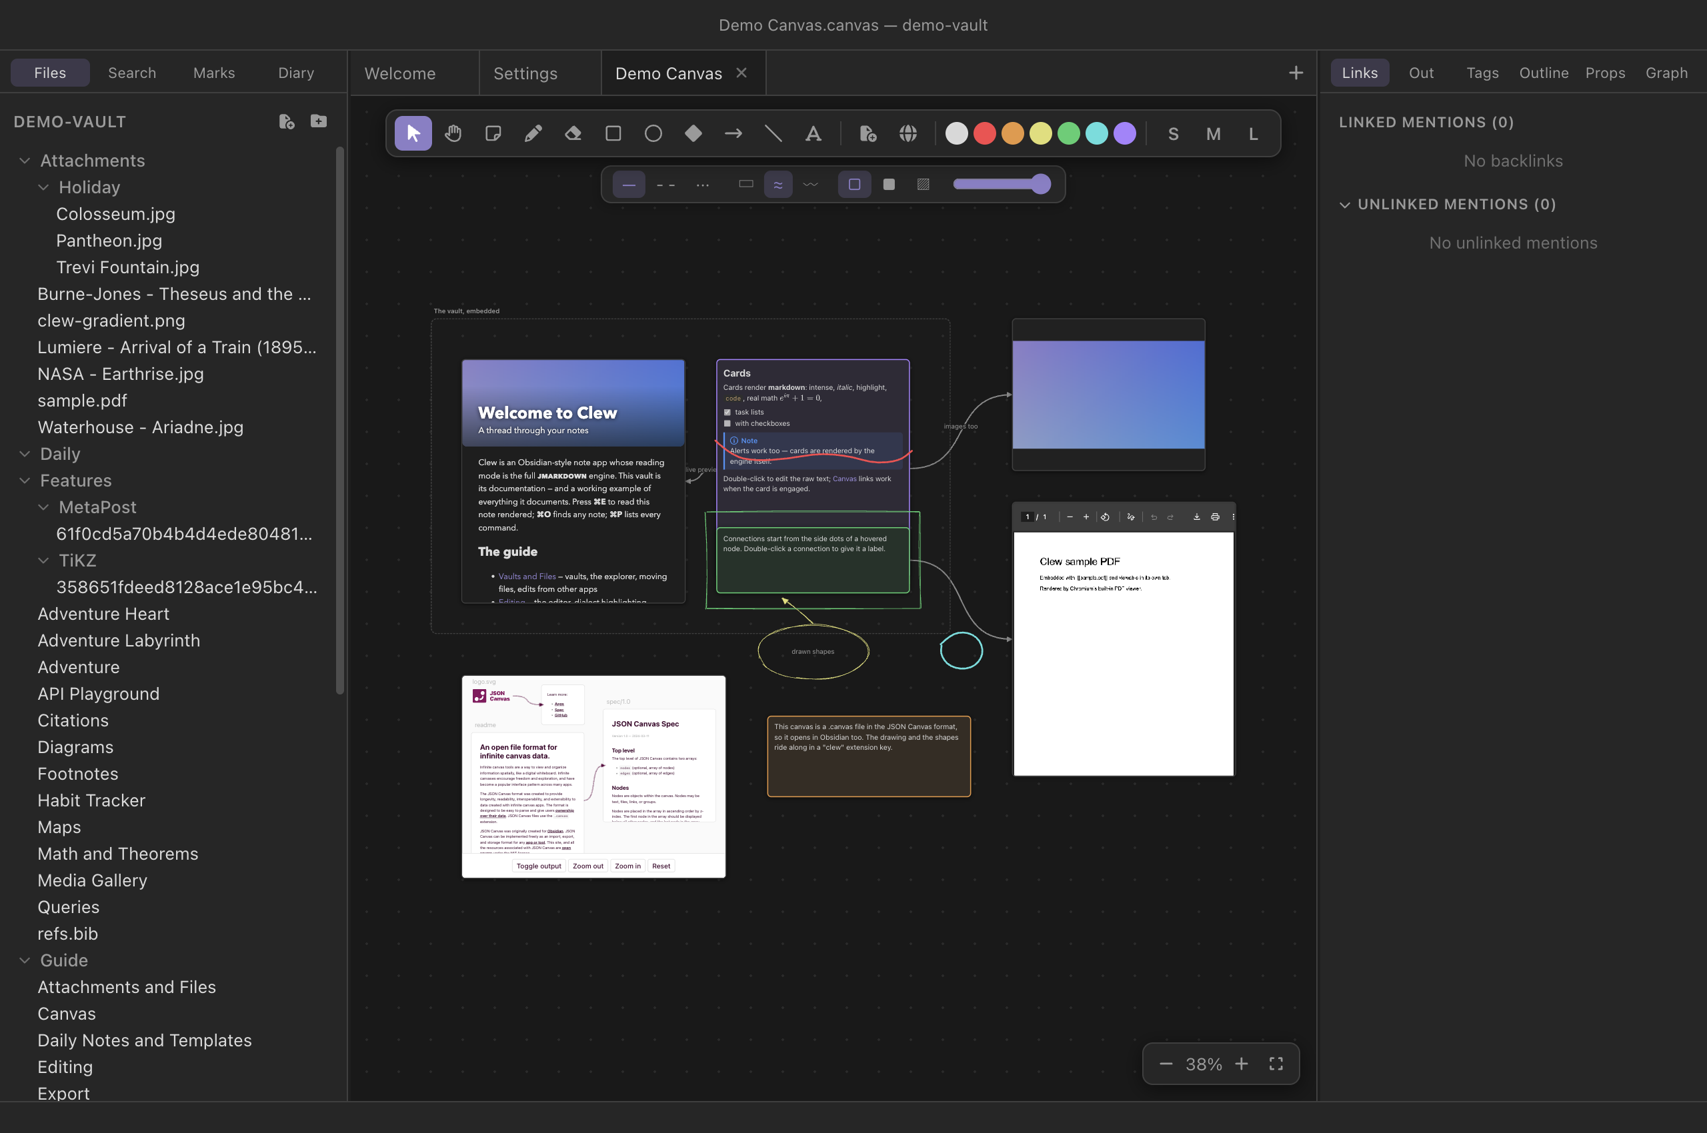Select the pencil draw tool
Screen dimensions: 1707x1133
pos(533,134)
